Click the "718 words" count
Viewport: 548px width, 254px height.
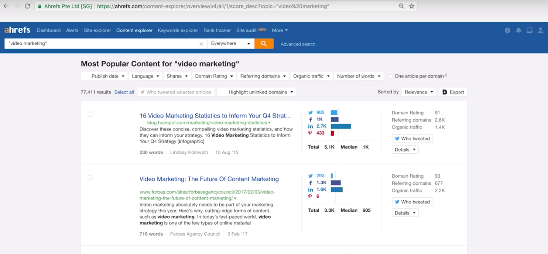tap(151, 234)
